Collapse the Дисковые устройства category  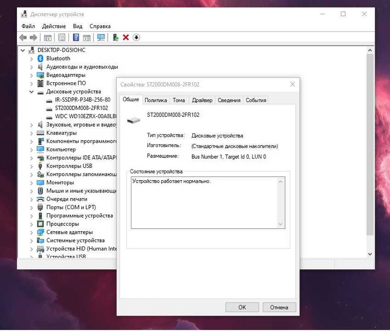point(31,92)
